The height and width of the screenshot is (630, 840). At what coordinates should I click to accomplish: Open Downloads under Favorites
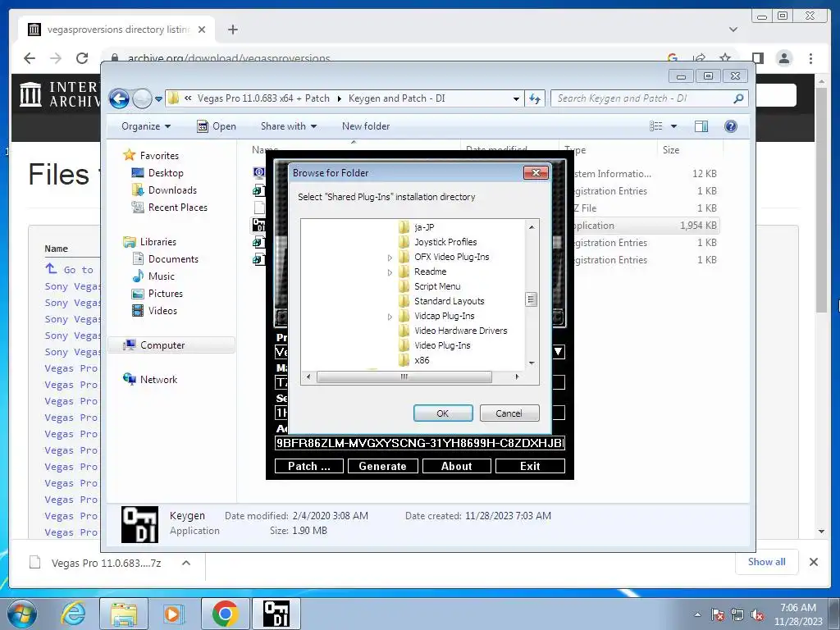(x=164, y=190)
